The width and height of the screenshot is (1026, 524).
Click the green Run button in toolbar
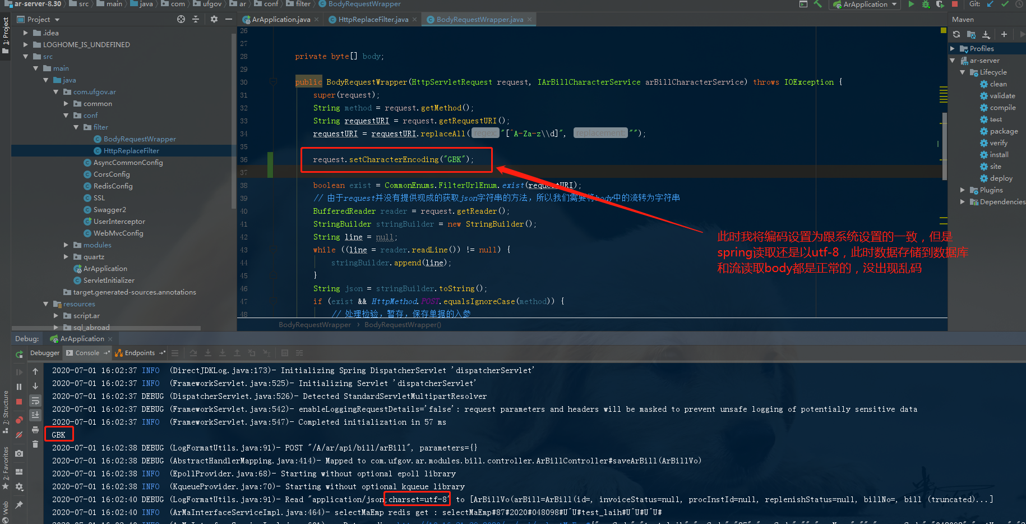click(911, 4)
